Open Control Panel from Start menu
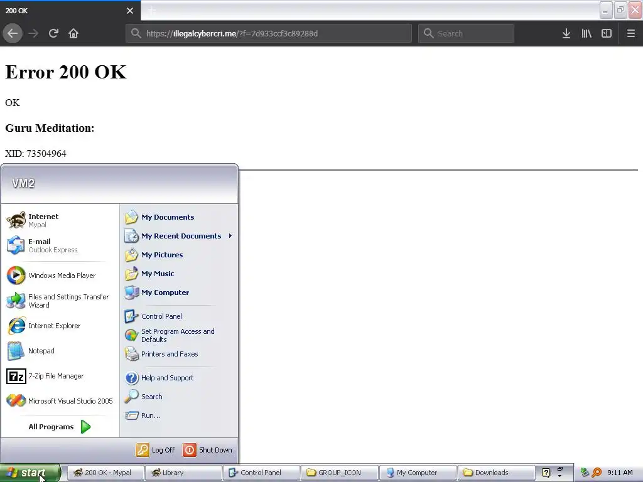643x482 pixels. [x=179, y=316]
